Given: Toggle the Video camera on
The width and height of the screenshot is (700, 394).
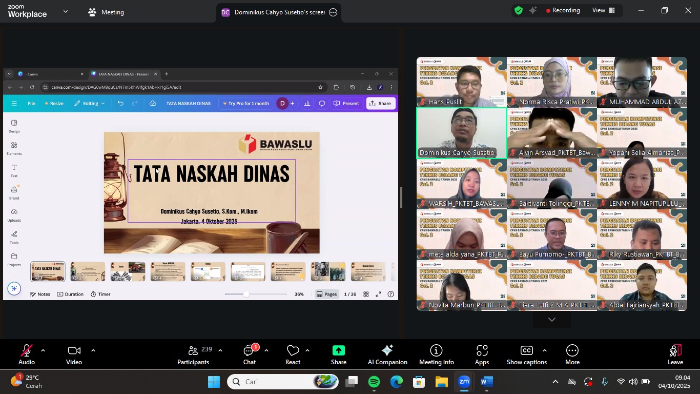Looking at the screenshot, I should tap(74, 354).
